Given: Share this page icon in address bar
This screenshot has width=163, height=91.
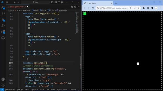Looking at the screenshot, I should 135,8.
